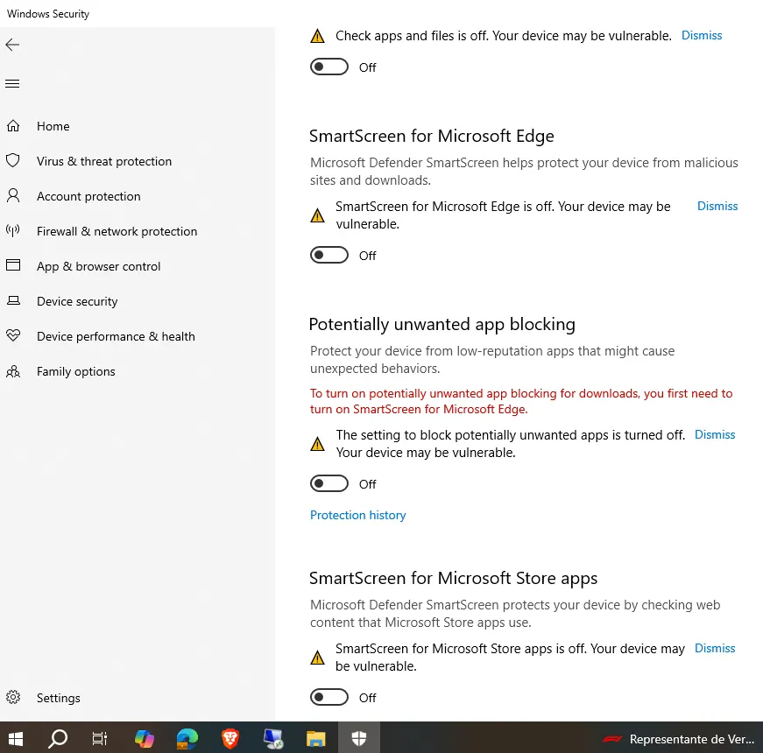The image size is (763, 753).
Task: Launch Microsoft Edge from the taskbar
Action: tap(187, 739)
